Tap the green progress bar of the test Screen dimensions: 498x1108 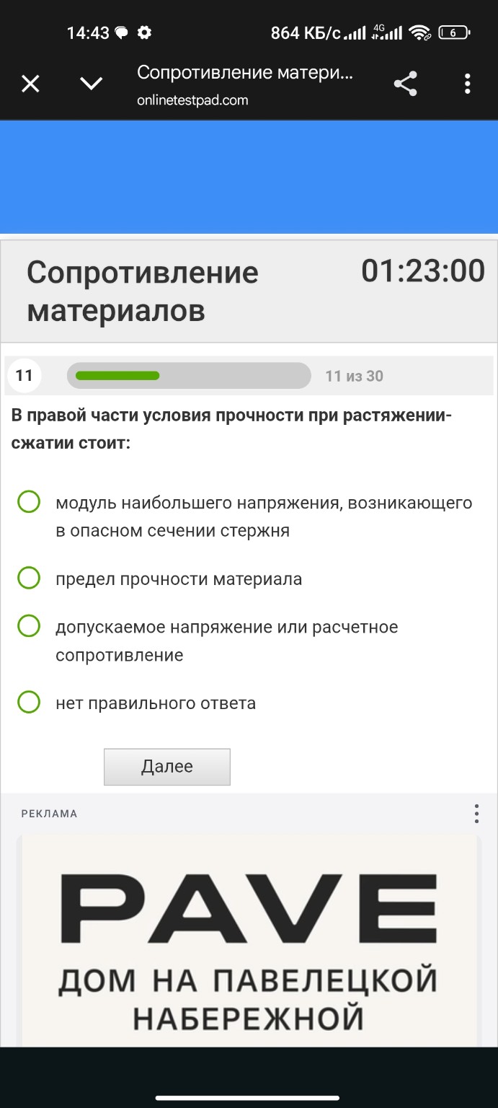tap(187, 375)
